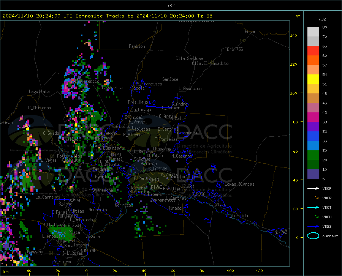Image resolution: width=342 pixels, height=276 pixels.
Task: Click the 'Tres_Mayo' map label
Action: coord(138,102)
